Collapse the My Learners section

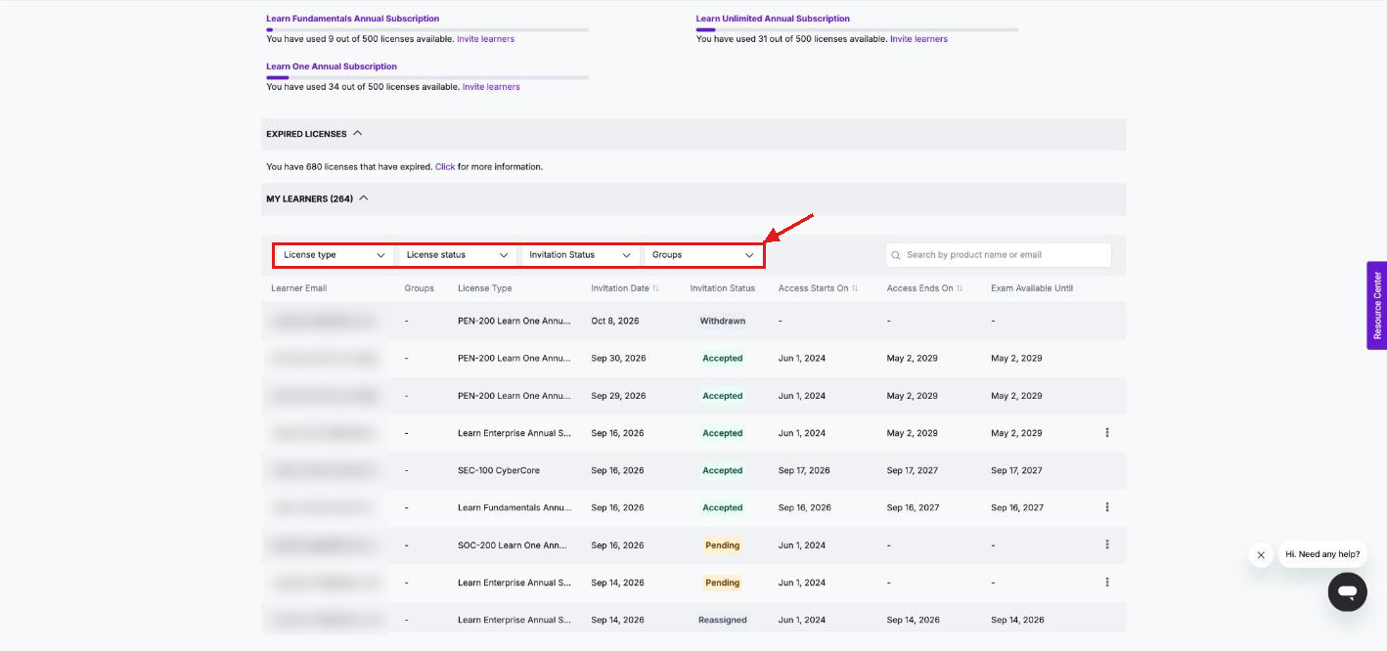pyautogui.click(x=364, y=197)
